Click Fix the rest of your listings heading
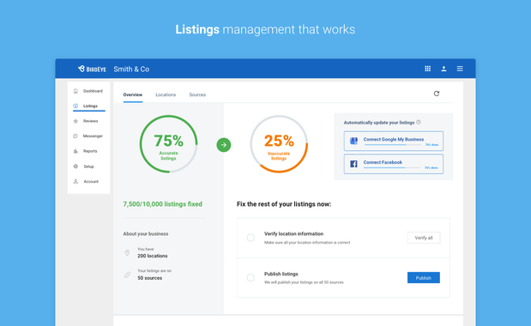Image resolution: width=531 pixels, height=326 pixels. [284, 204]
